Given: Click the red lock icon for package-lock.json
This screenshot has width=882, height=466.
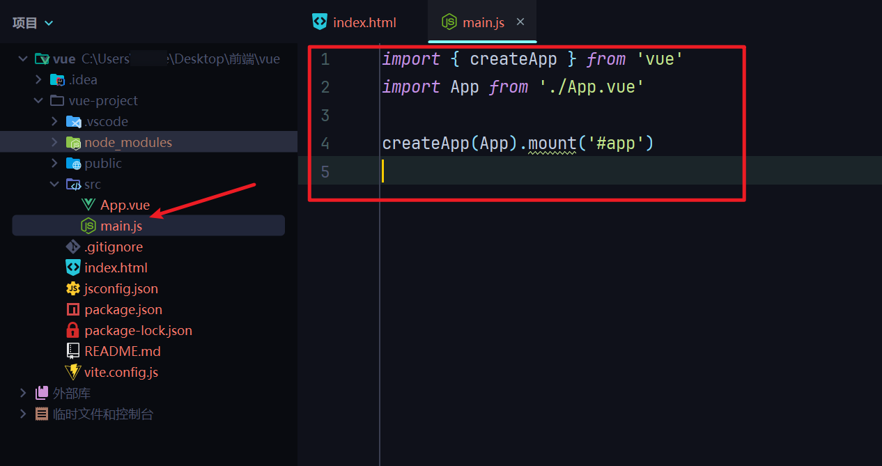Looking at the screenshot, I should [x=72, y=330].
